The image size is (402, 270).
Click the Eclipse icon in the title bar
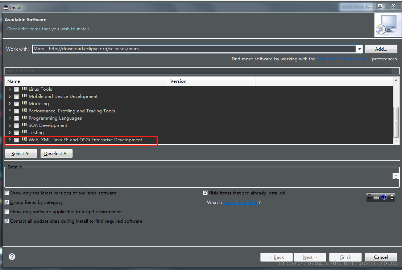click(x=6, y=8)
